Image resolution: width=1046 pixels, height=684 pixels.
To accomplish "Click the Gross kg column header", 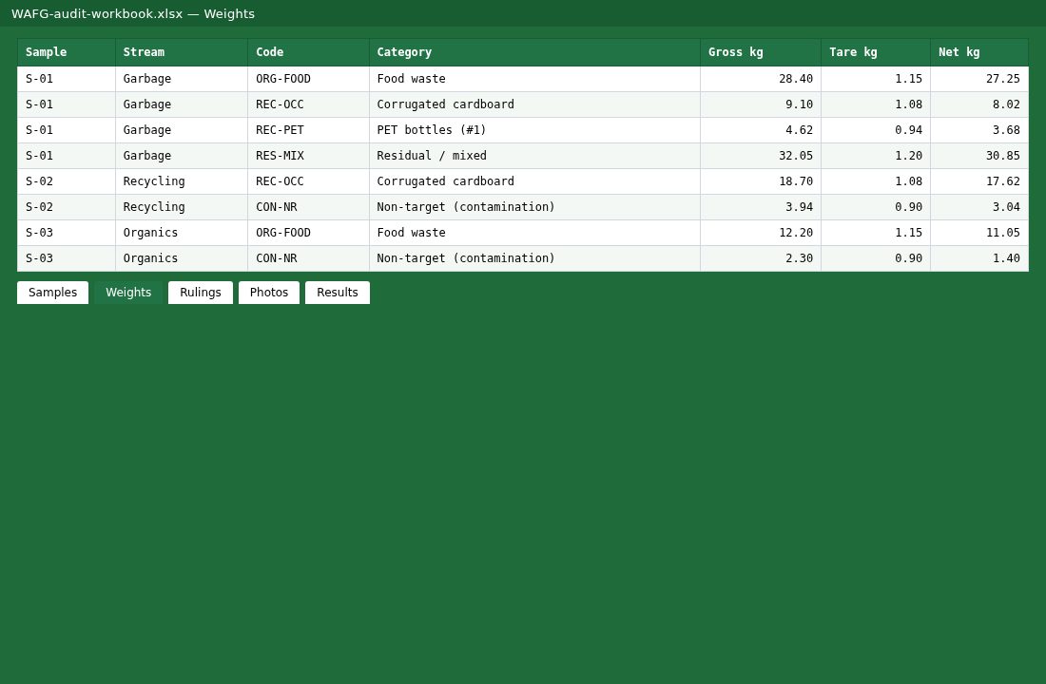I will (761, 52).
